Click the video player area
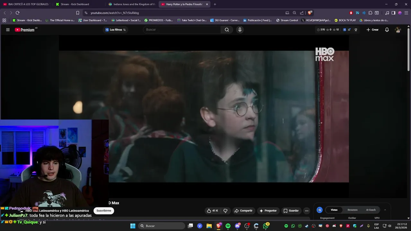 click(204, 116)
